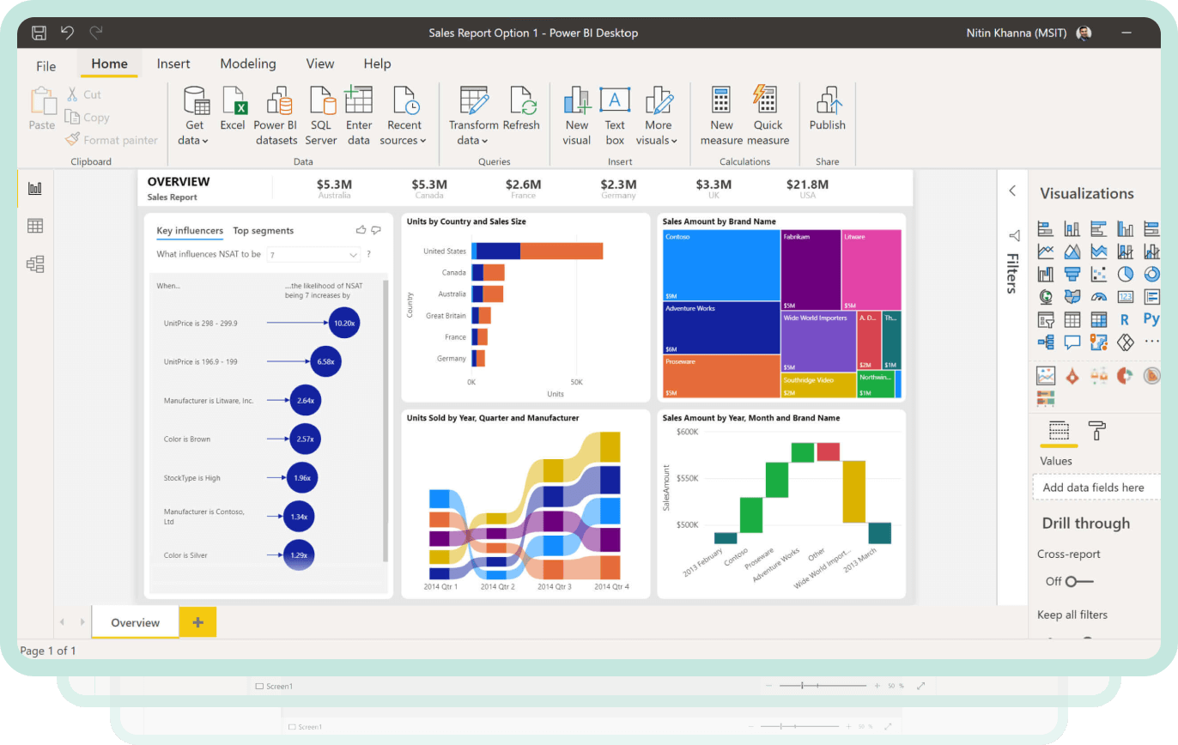This screenshot has height=745, width=1178.
Task: Select the Overview page tab
Action: 135,622
